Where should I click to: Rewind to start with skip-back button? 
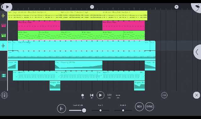click(92, 95)
